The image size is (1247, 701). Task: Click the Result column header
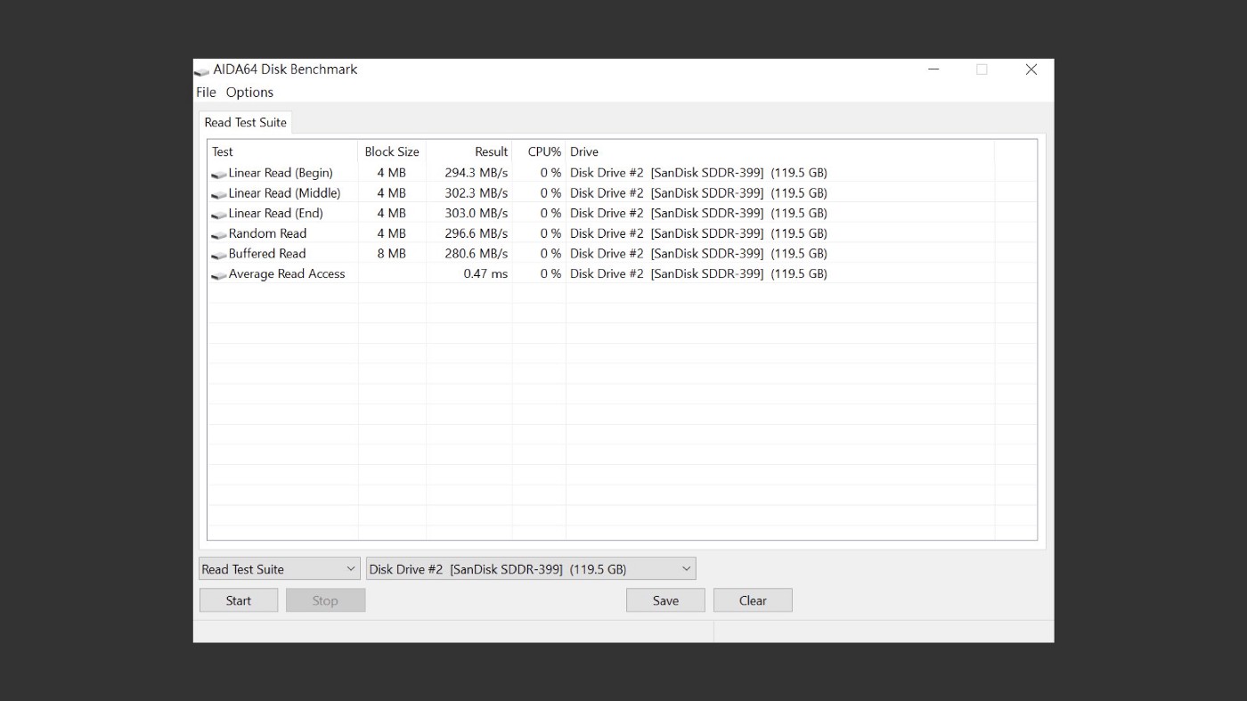point(492,151)
